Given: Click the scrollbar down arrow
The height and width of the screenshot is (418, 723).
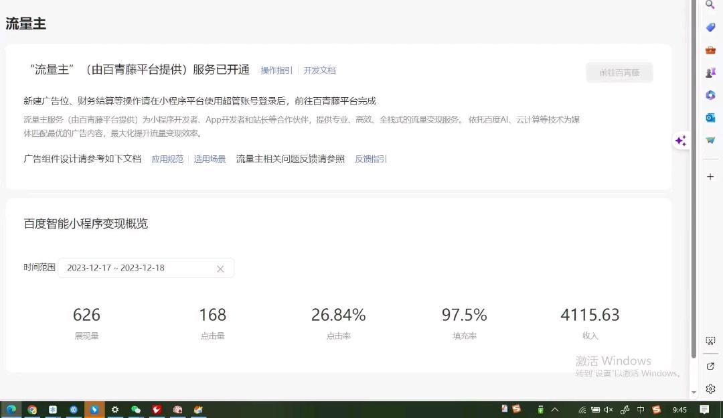Looking at the screenshot, I should click(694, 393).
